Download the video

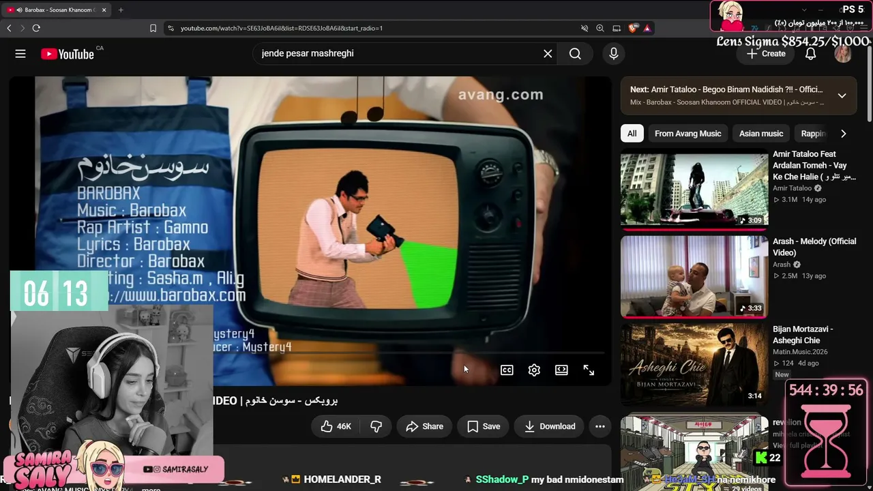pyautogui.click(x=549, y=426)
